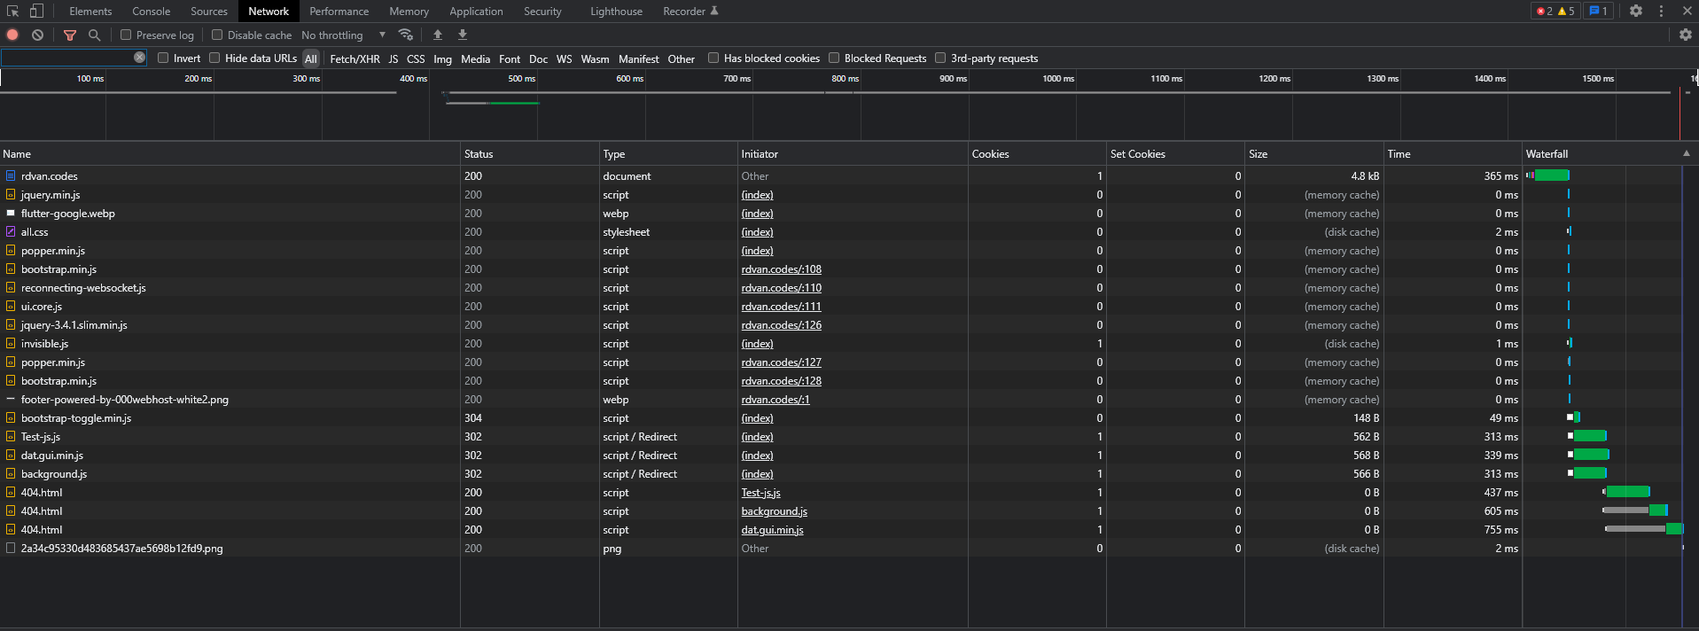1699x631 pixels.
Task: Open the Sources tab
Action: 209,12
